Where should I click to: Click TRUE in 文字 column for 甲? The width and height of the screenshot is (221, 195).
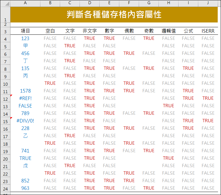click(x=70, y=46)
